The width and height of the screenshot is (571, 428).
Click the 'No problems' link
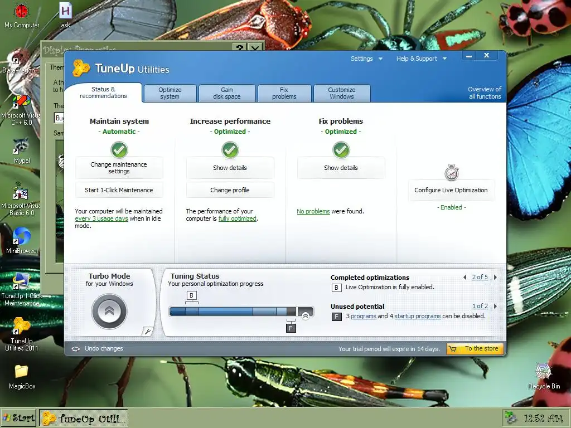click(x=313, y=211)
